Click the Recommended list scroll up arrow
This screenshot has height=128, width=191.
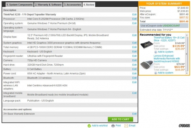click(x=187, y=35)
